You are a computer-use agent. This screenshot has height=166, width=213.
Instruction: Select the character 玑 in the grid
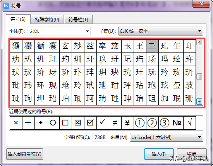(x=41, y=59)
